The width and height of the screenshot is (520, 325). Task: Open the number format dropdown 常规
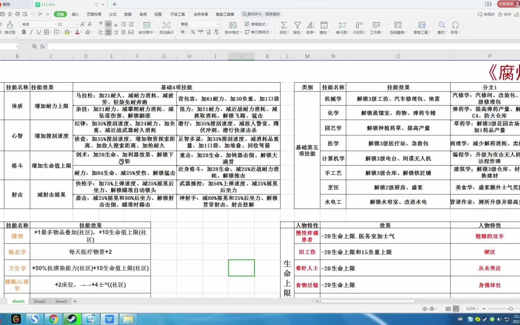coord(218,24)
